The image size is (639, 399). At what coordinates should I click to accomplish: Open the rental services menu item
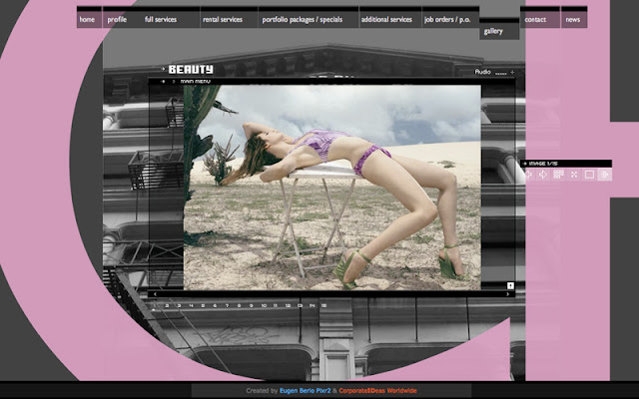223,19
